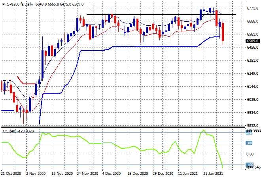Click the 6771.0 price axis label
This screenshot has height=178, width=261.
(253, 8)
